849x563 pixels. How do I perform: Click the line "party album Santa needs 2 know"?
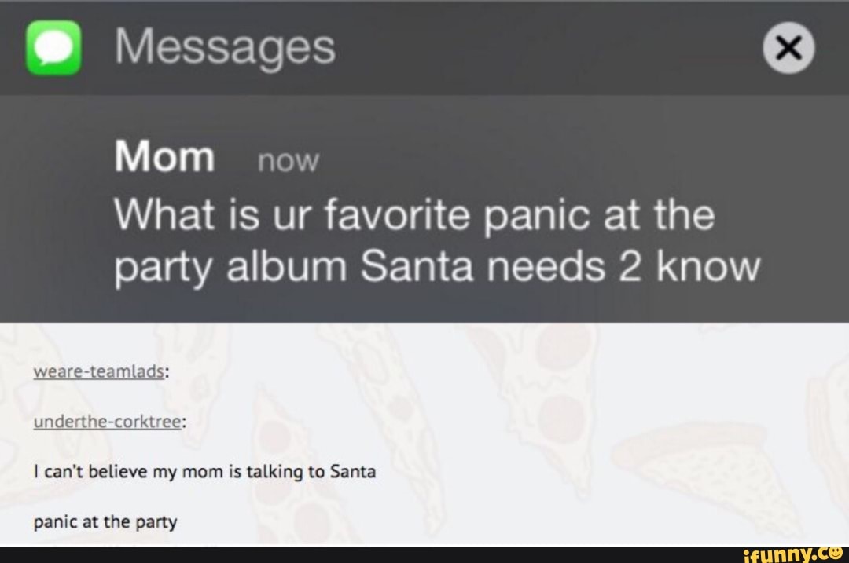(x=437, y=267)
